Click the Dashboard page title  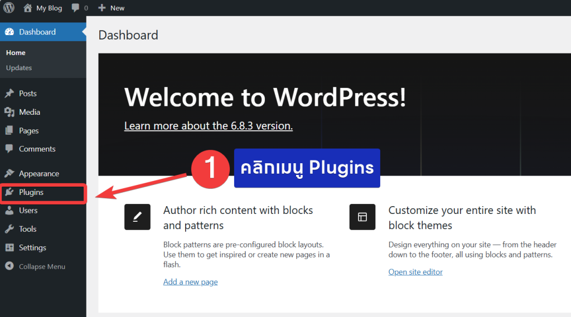click(128, 35)
